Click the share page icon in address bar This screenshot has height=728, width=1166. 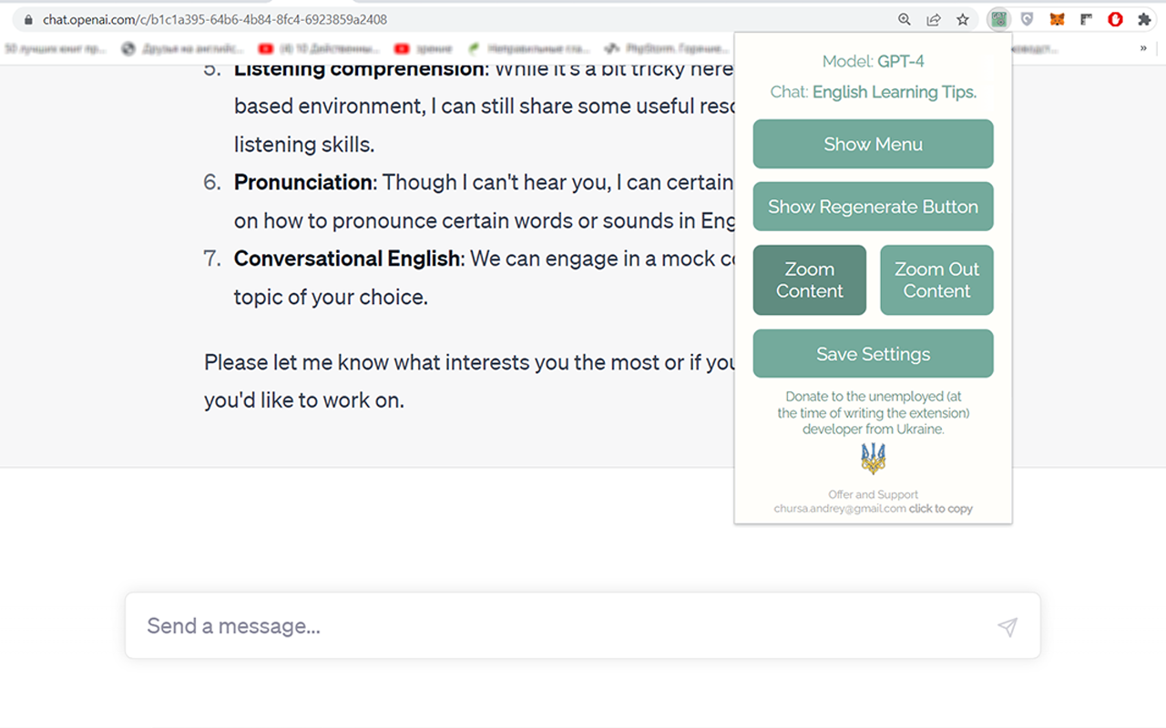point(933,19)
